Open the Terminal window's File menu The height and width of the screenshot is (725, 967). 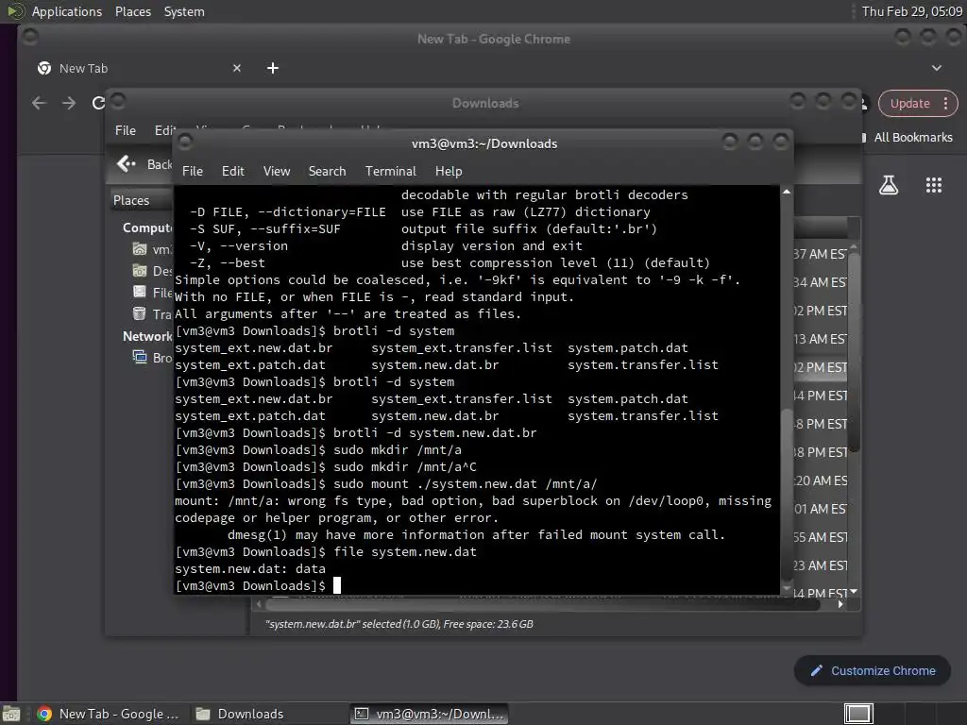point(193,172)
